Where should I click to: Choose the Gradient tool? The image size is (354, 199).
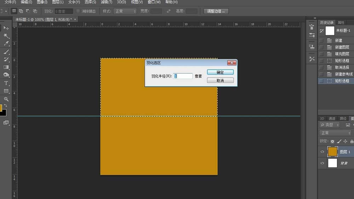(6, 67)
